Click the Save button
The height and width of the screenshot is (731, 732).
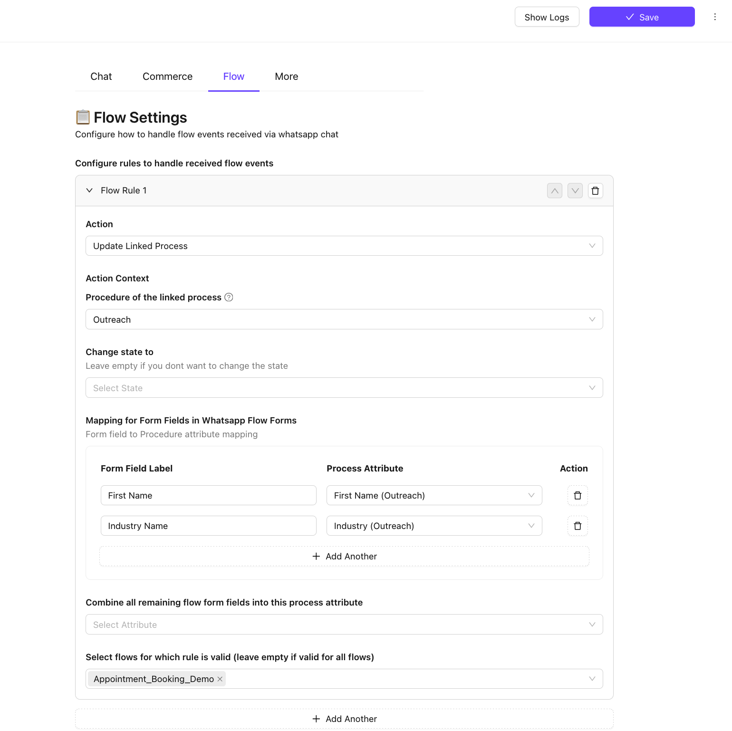click(642, 17)
